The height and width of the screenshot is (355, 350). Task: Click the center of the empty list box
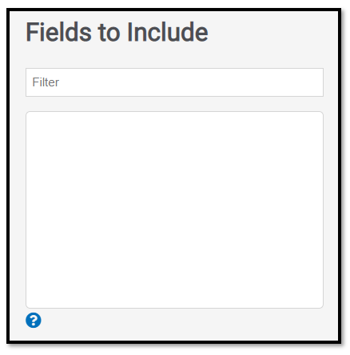tap(174, 209)
